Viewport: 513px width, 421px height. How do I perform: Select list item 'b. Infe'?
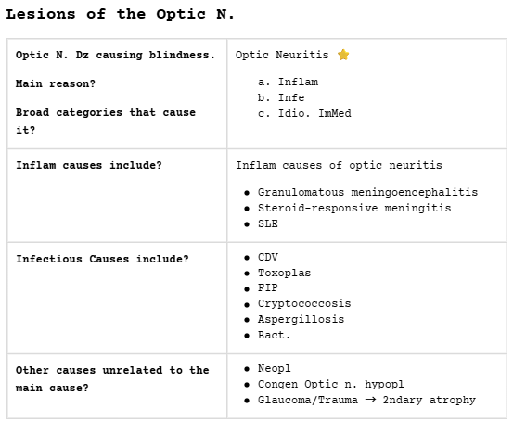pos(281,97)
